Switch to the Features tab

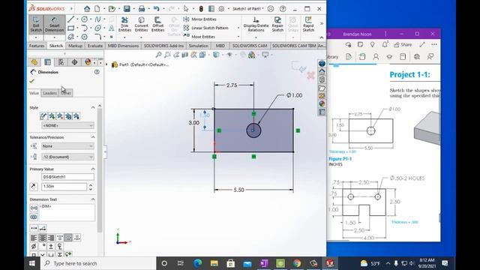[37, 46]
